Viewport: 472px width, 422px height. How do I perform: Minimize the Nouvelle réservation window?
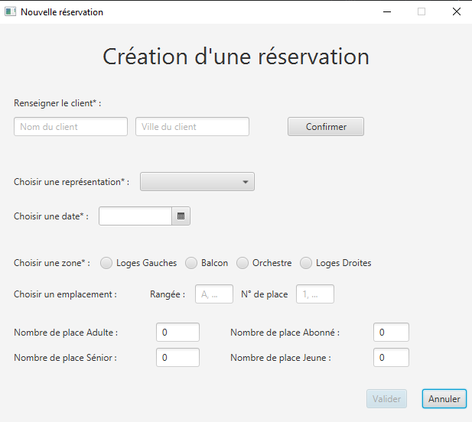[387, 11]
